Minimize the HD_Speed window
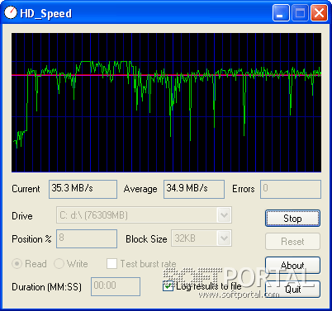The image size is (332, 311). pyautogui.click(x=281, y=12)
